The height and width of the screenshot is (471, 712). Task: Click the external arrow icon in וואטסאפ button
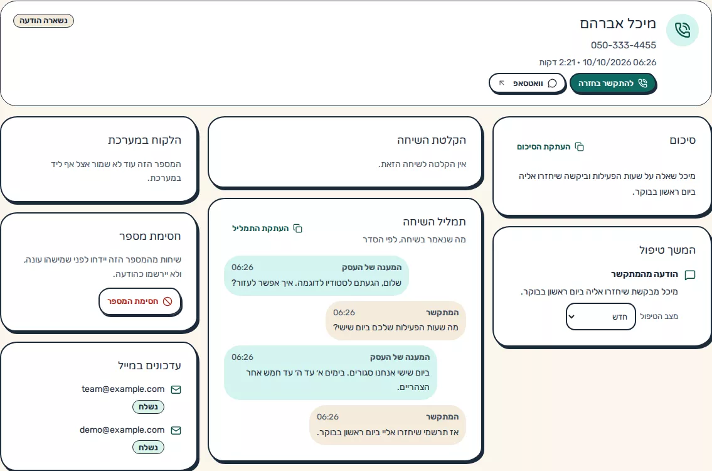(502, 83)
